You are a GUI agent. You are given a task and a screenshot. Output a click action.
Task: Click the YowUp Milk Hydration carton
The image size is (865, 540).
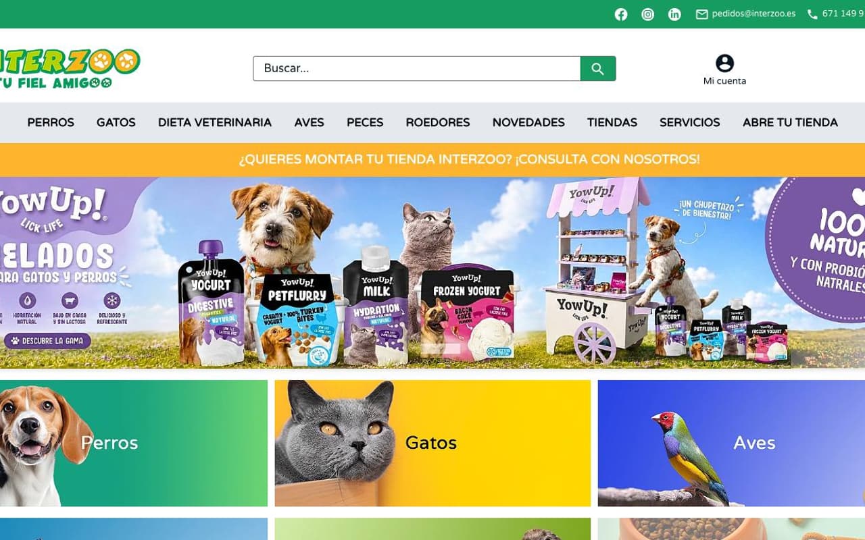tap(376, 305)
